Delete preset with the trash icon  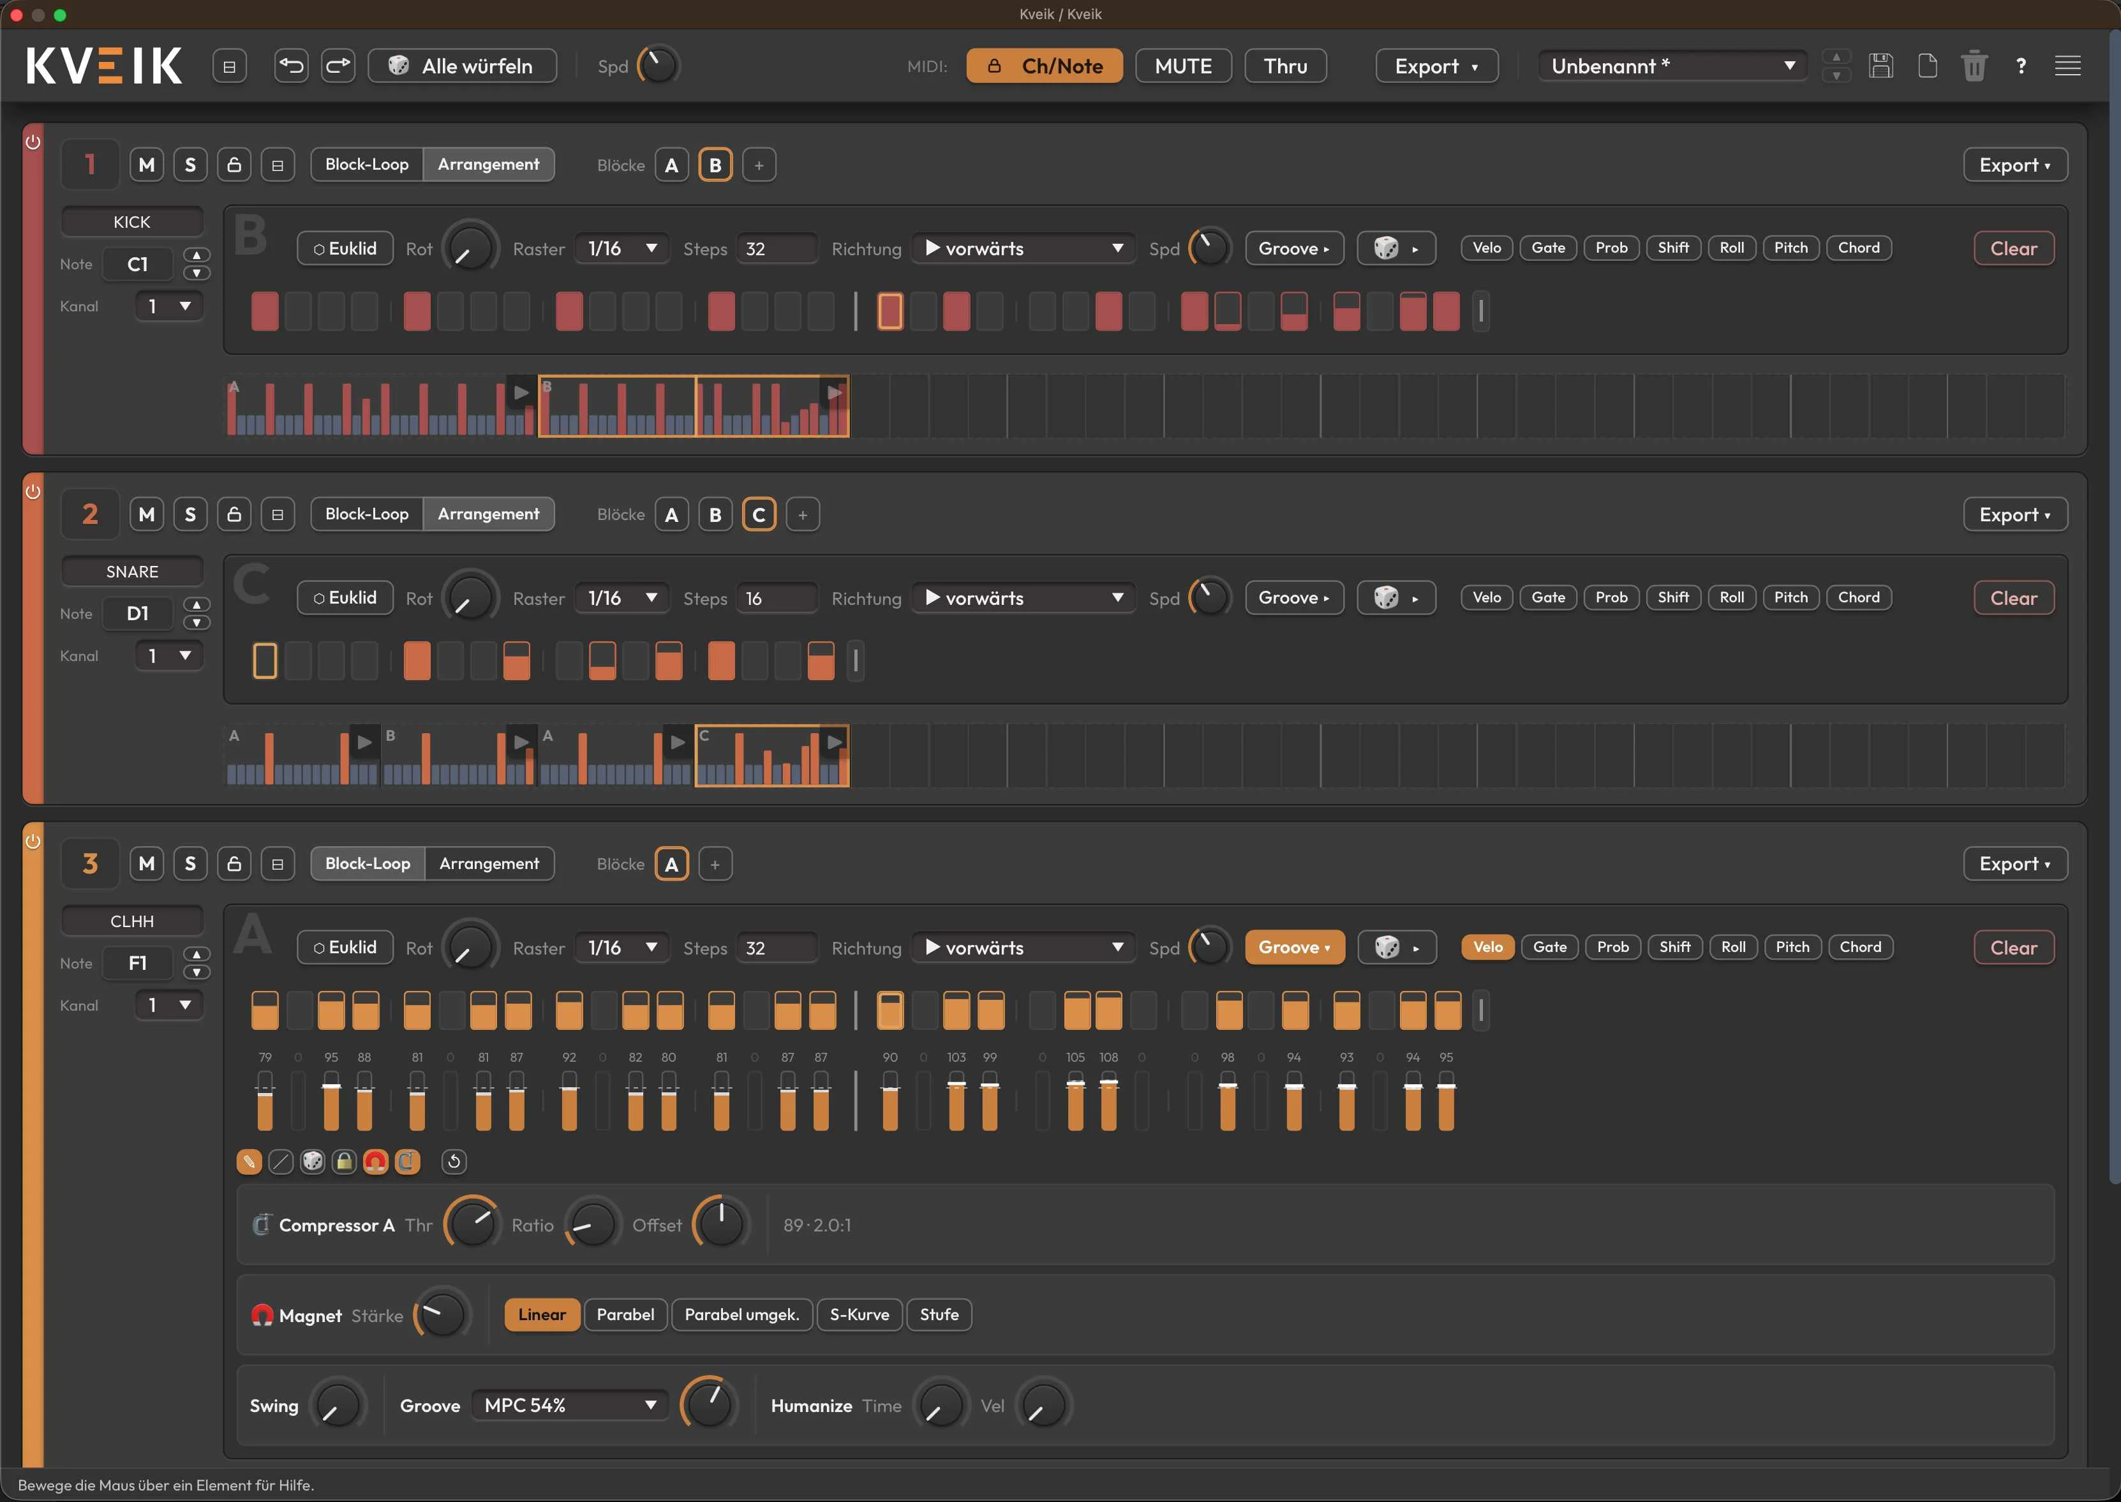click(x=1974, y=66)
